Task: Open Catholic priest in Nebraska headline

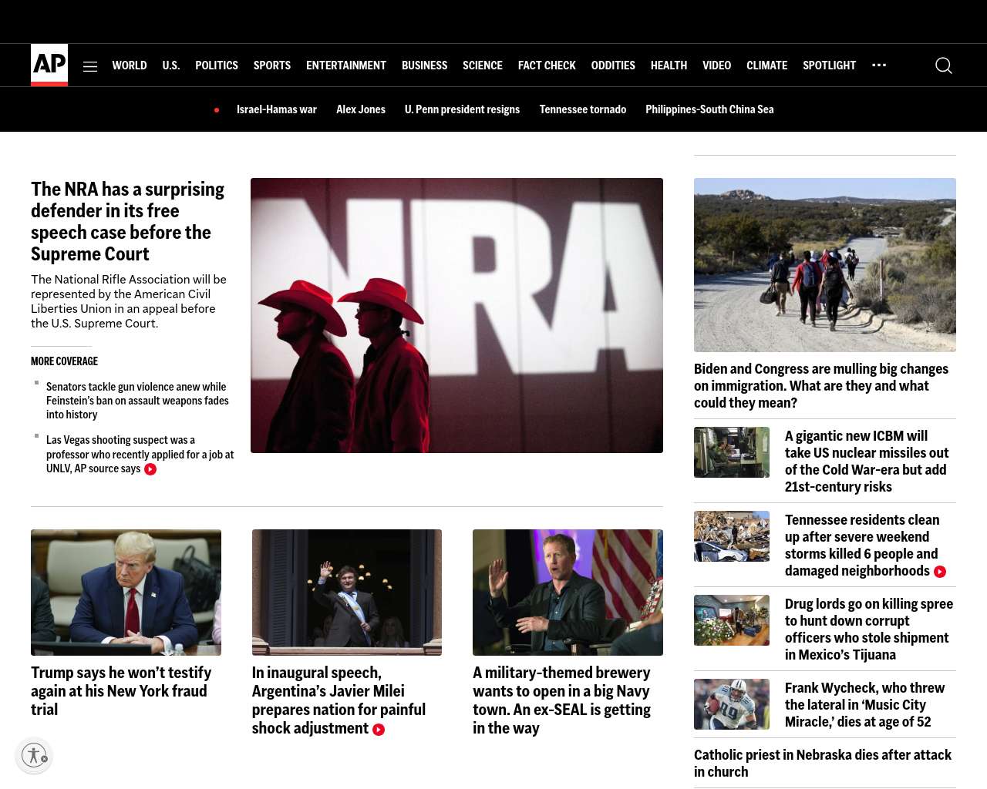Action: coord(823,764)
